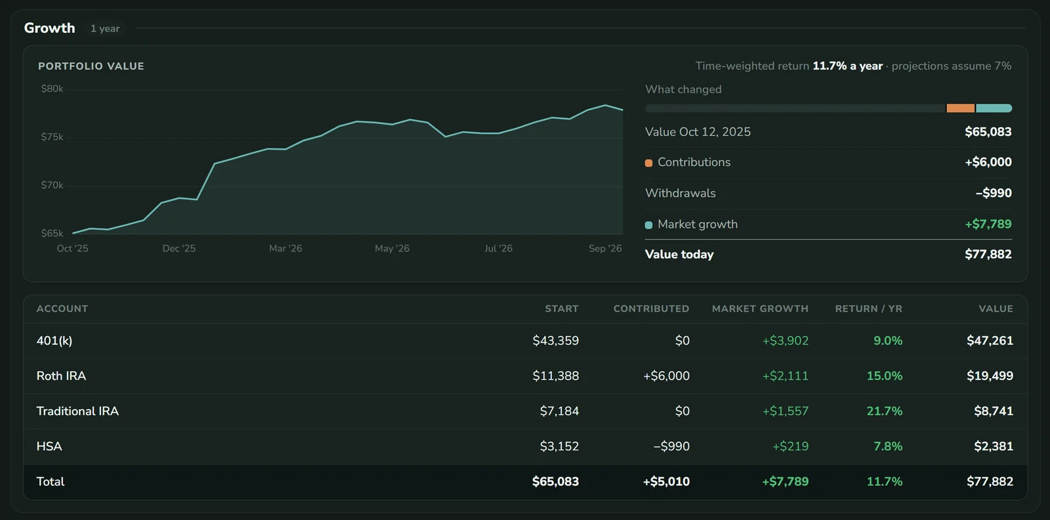Click the Roth IRA contribution "+$6,000"

[x=667, y=376]
